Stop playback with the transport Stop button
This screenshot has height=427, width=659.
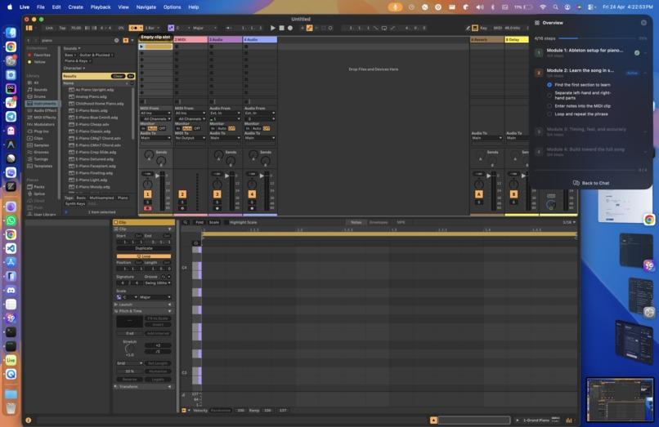tap(281, 28)
